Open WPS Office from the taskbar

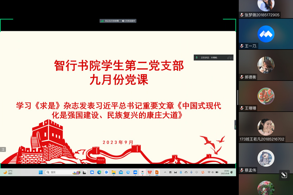[150, 172]
